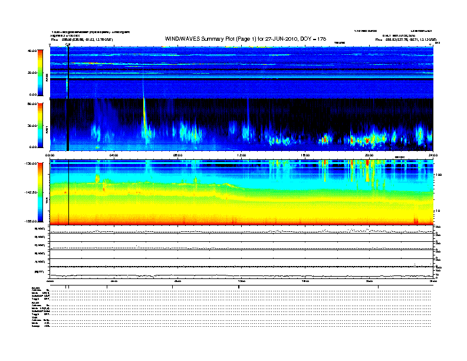This screenshot has width=467, height=361.
Task: Click the status timeline tick after 20:00
Action: (x=378, y=287)
